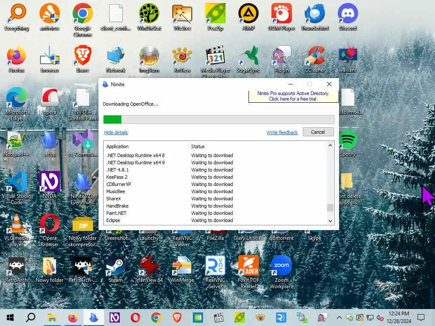Viewport: 435px width, 326px height.
Task: Open the WizTree desktop shortcut
Action: (182, 17)
